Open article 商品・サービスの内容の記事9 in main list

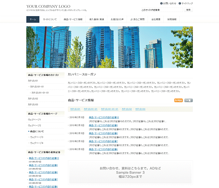103,125
